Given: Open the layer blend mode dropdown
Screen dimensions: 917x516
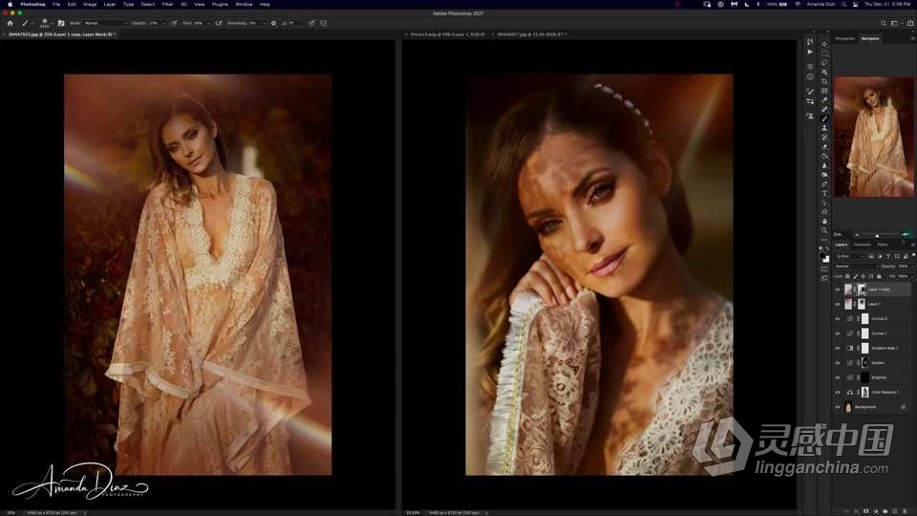Looking at the screenshot, I should (857, 267).
